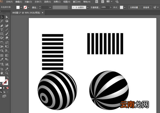Select the Artboard tool
Screen dimensions: 160x113
pos(2,69)
